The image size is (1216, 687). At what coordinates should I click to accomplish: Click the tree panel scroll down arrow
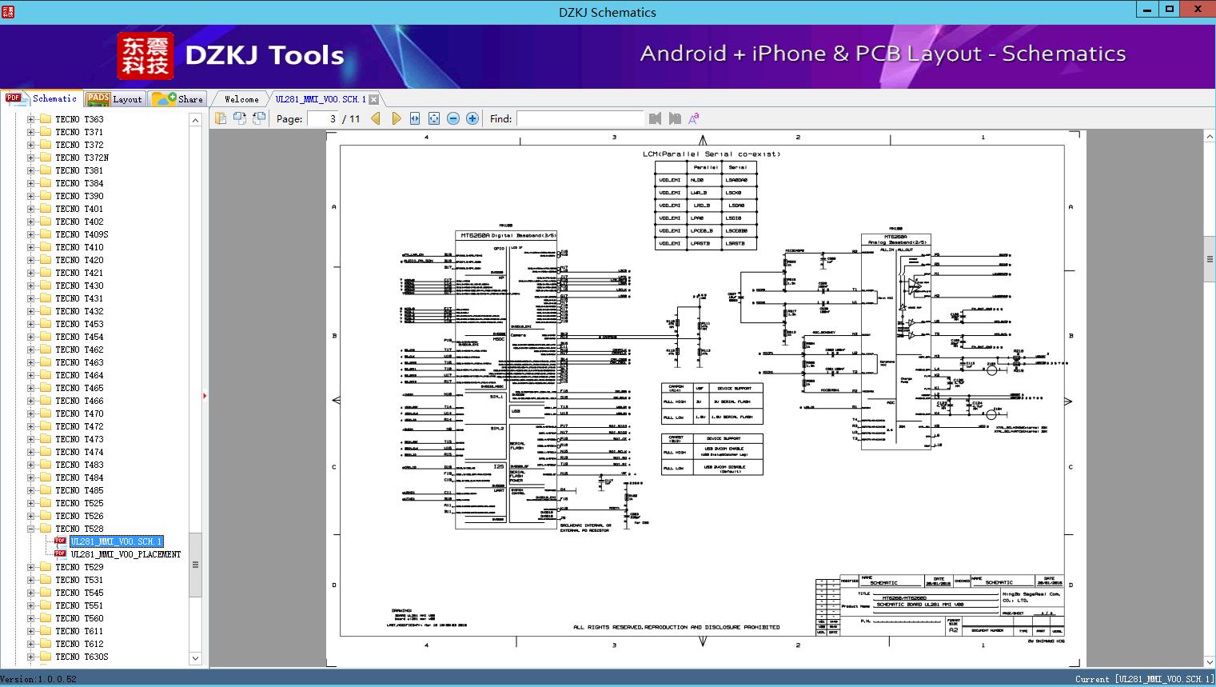[x=195, y=658]
